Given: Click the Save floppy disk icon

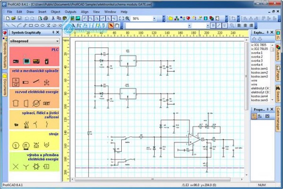Looking at the screenshot, I should click(x=19, y=18).
